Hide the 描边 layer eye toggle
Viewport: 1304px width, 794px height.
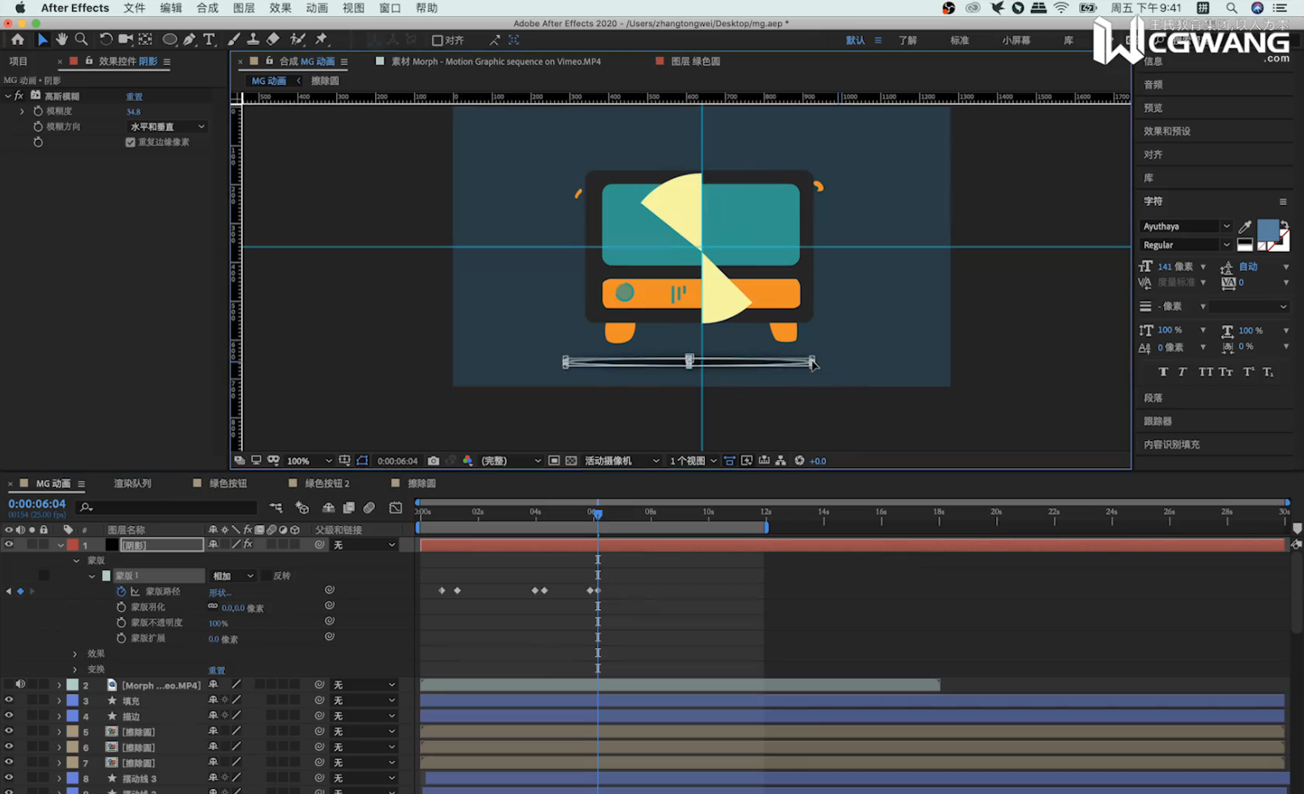(9, 716)
